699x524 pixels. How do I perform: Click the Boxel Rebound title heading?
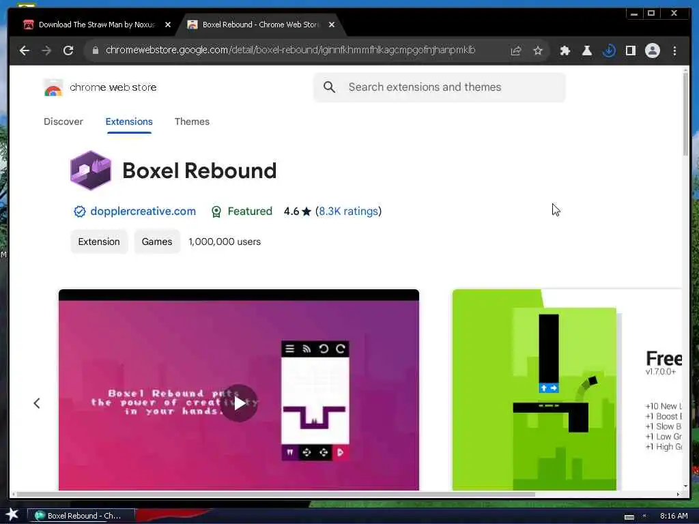[x=199, y=171]
